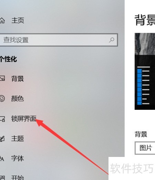Go to the 主题 settings page
This screenshot has width=155, height=180.
18,139
